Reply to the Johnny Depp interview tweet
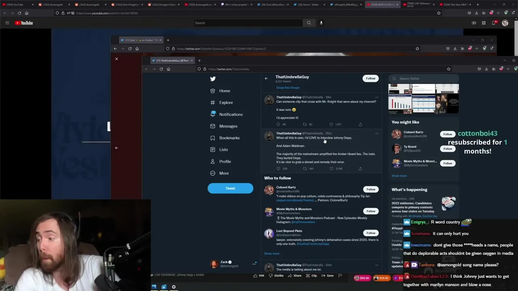 pos(278,169)
